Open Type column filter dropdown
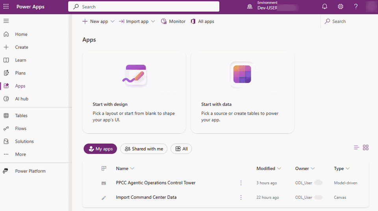This screenshot has height=211, width=378. [342, 169]
